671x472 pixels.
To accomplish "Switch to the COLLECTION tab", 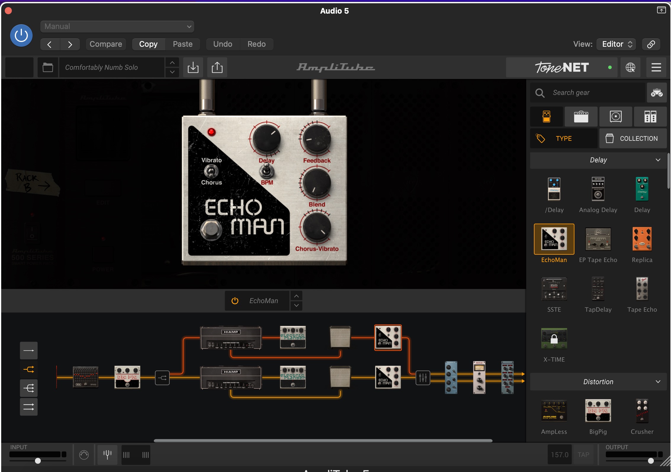I will 633,138.
